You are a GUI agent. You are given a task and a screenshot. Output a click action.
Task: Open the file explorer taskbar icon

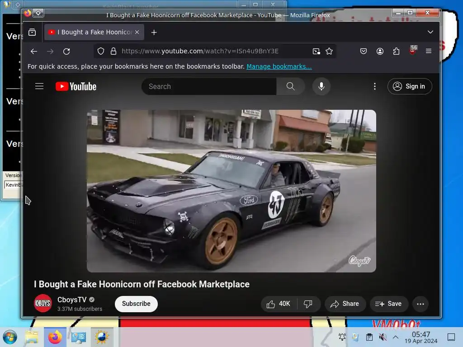coord(32,337)
